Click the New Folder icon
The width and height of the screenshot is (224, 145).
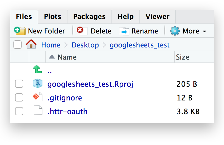point(20,31)
